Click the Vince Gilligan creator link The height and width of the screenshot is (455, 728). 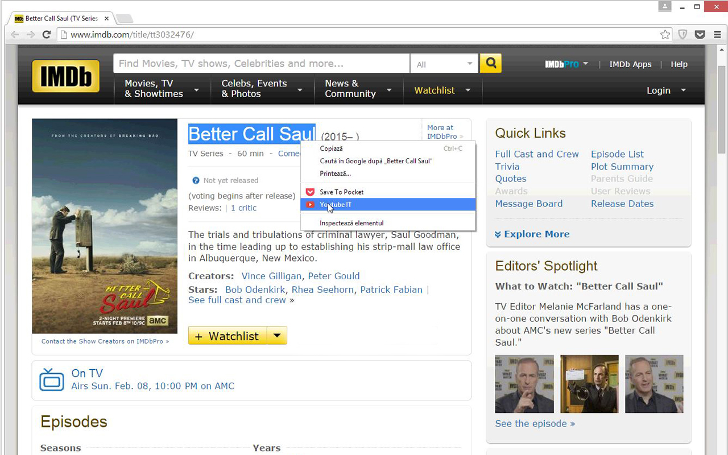coord(271,276)
